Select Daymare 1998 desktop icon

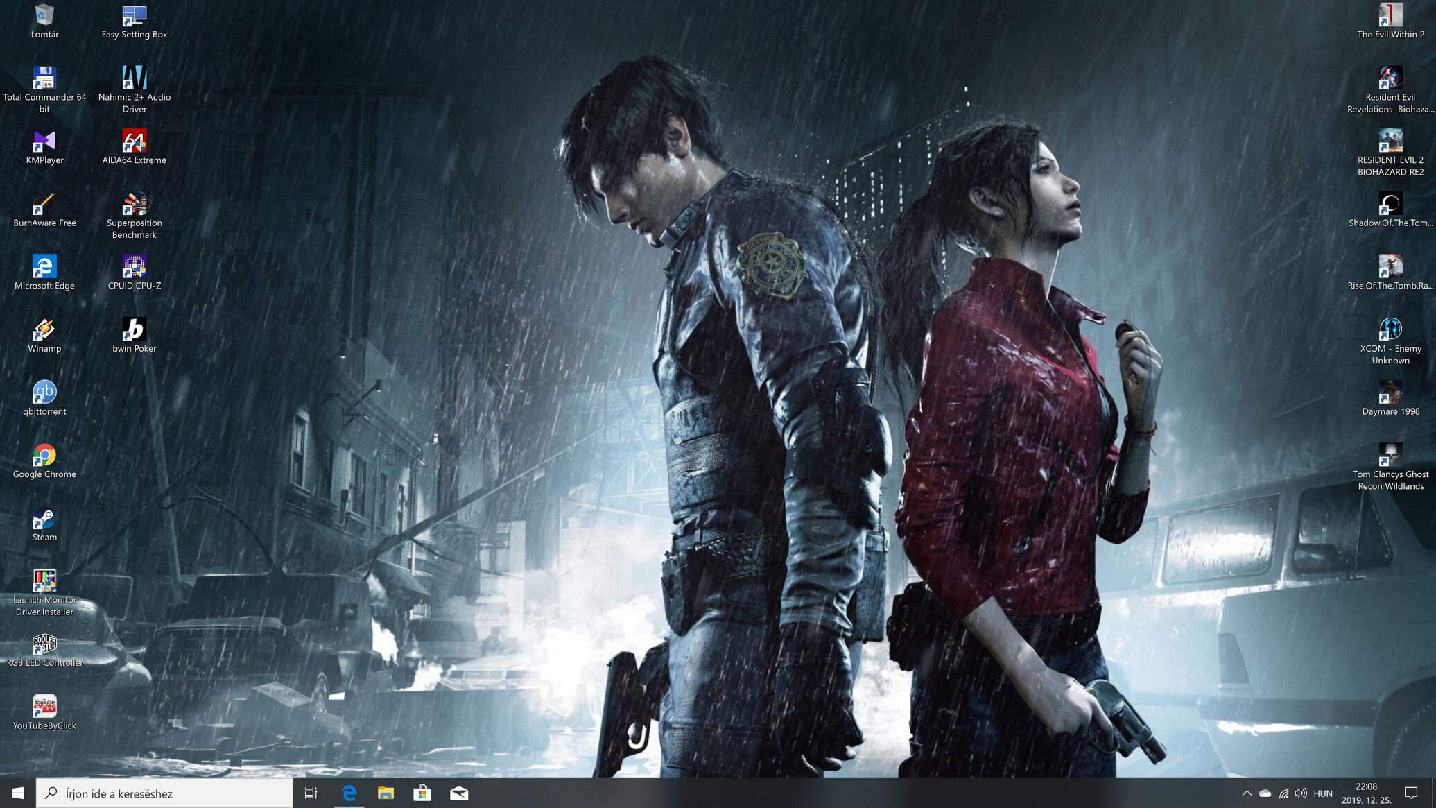(1390, 399)
